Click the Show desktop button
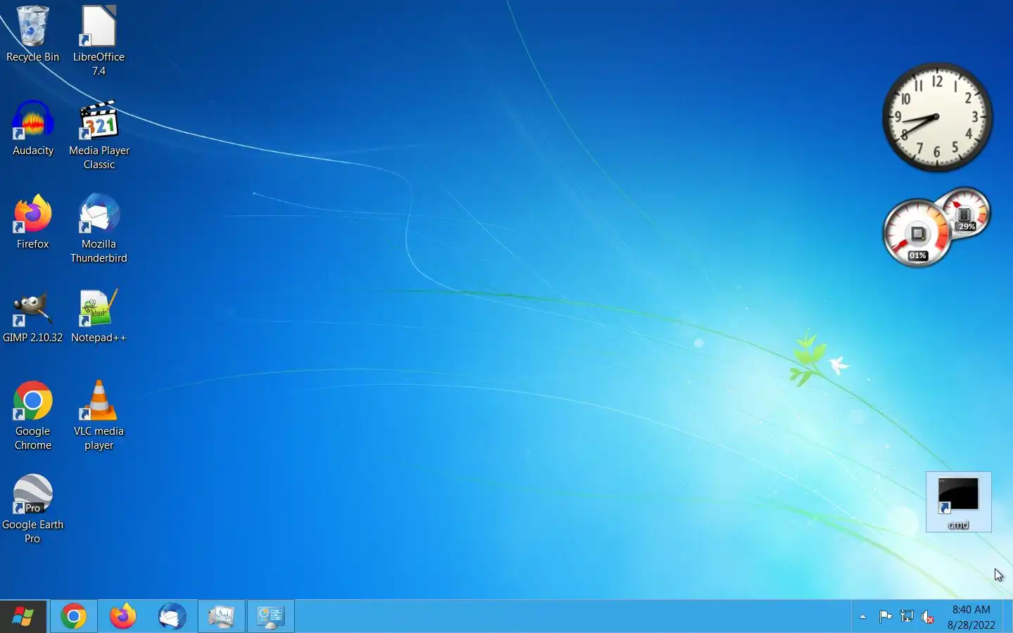This screenshot has height=633, width=1013. (x=1007, y=617)
